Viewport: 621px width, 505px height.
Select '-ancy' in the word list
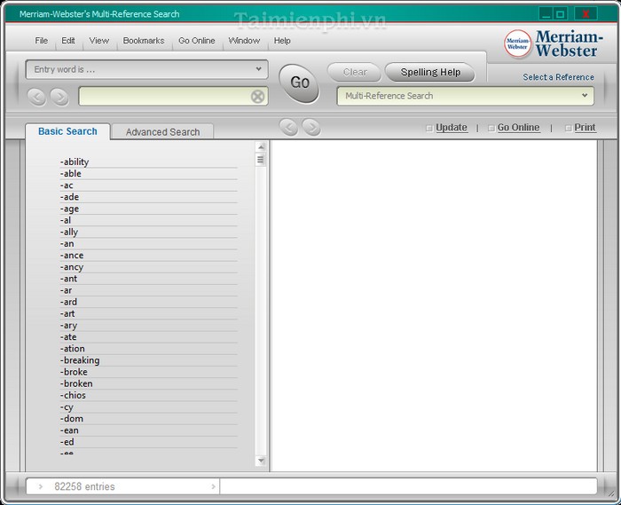point(72,267)
